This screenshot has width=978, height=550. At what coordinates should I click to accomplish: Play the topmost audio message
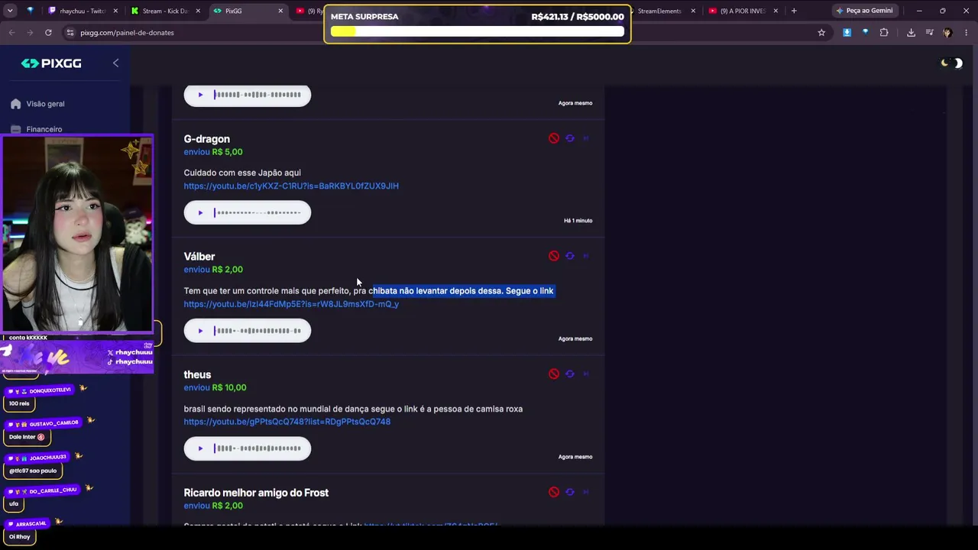coord(200,95)
